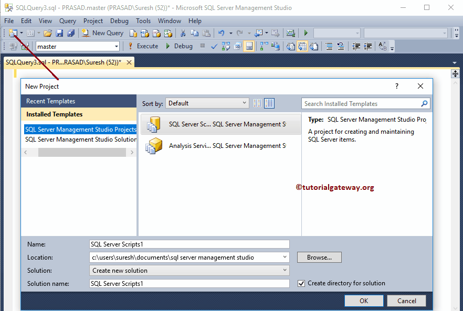
Task: Click the Undo arrow icon
Action: [x=221, y=33]
